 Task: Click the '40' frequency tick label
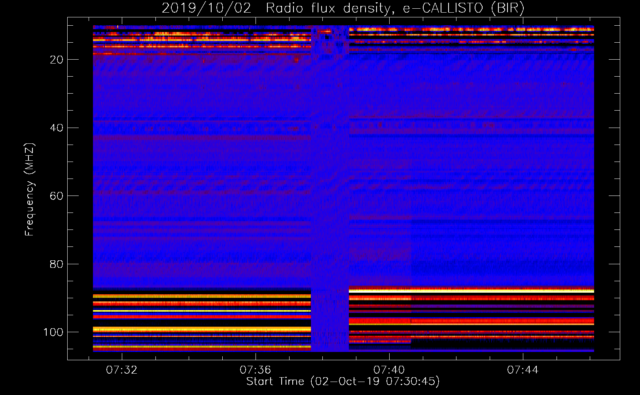pos(56,128)
